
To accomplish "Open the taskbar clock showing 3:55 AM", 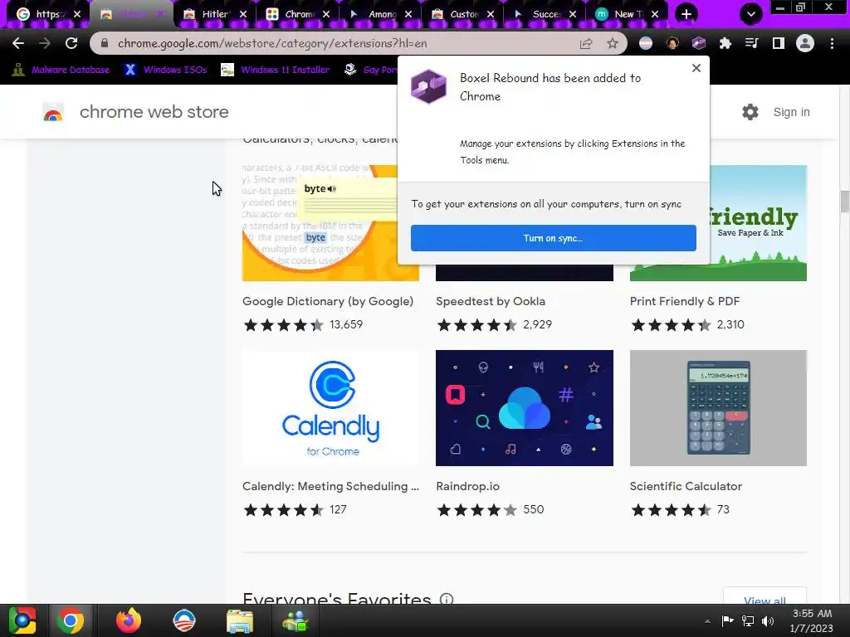I will 812,620.
